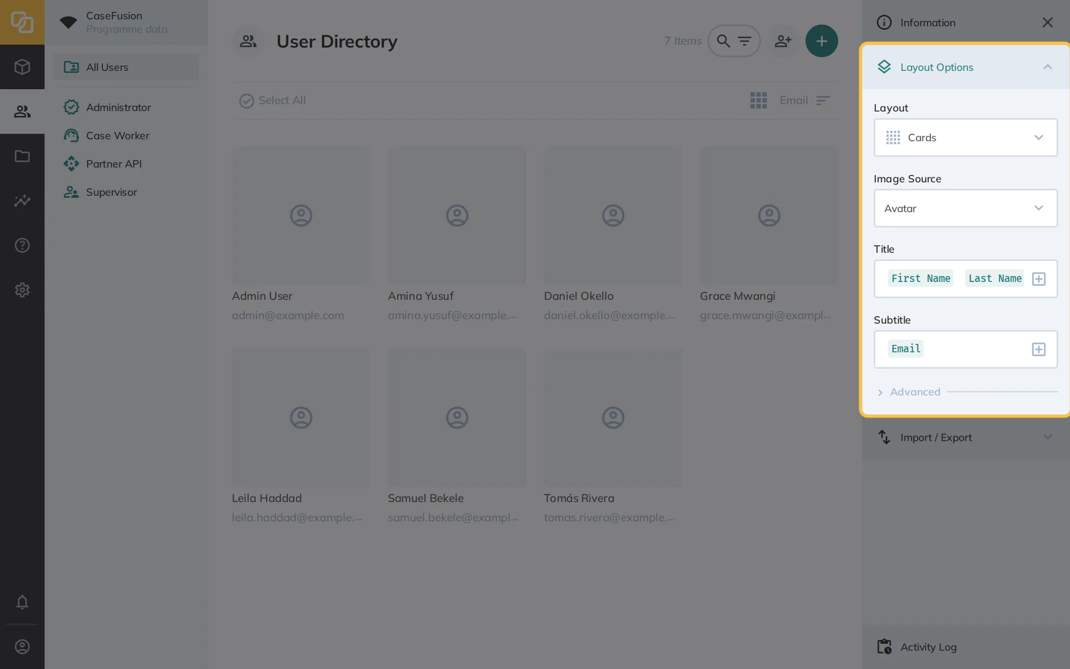The image size is (1070, 669).
Task: Click the CaseFusion Programme data header
Action: (126, 22)
